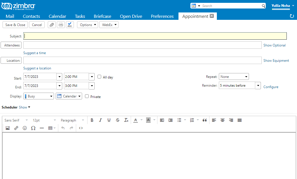Choose a calendar from Calendar dropdown
The height and width of the screenshot is (179, 297).
pyautogui.click(x=69, y=96)
